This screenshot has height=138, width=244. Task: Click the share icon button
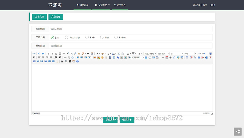tap(237, 132)
